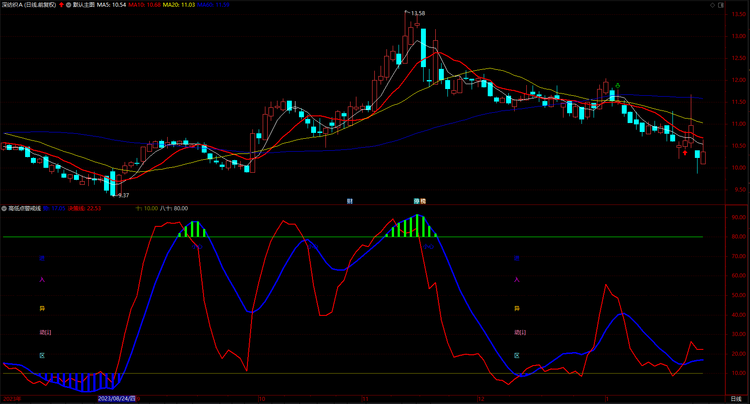
Task: Select the 日线 period button at bottom right
Action: [736, 399]
